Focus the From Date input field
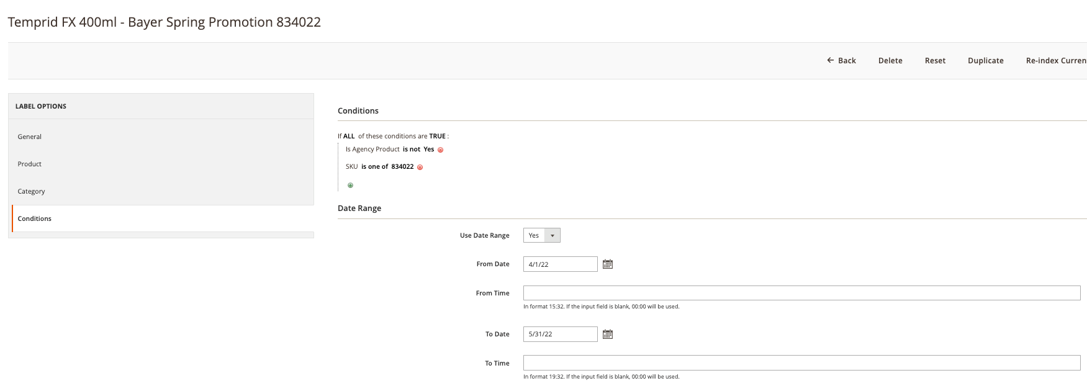 pyautogui.click(x=561, y=264)
